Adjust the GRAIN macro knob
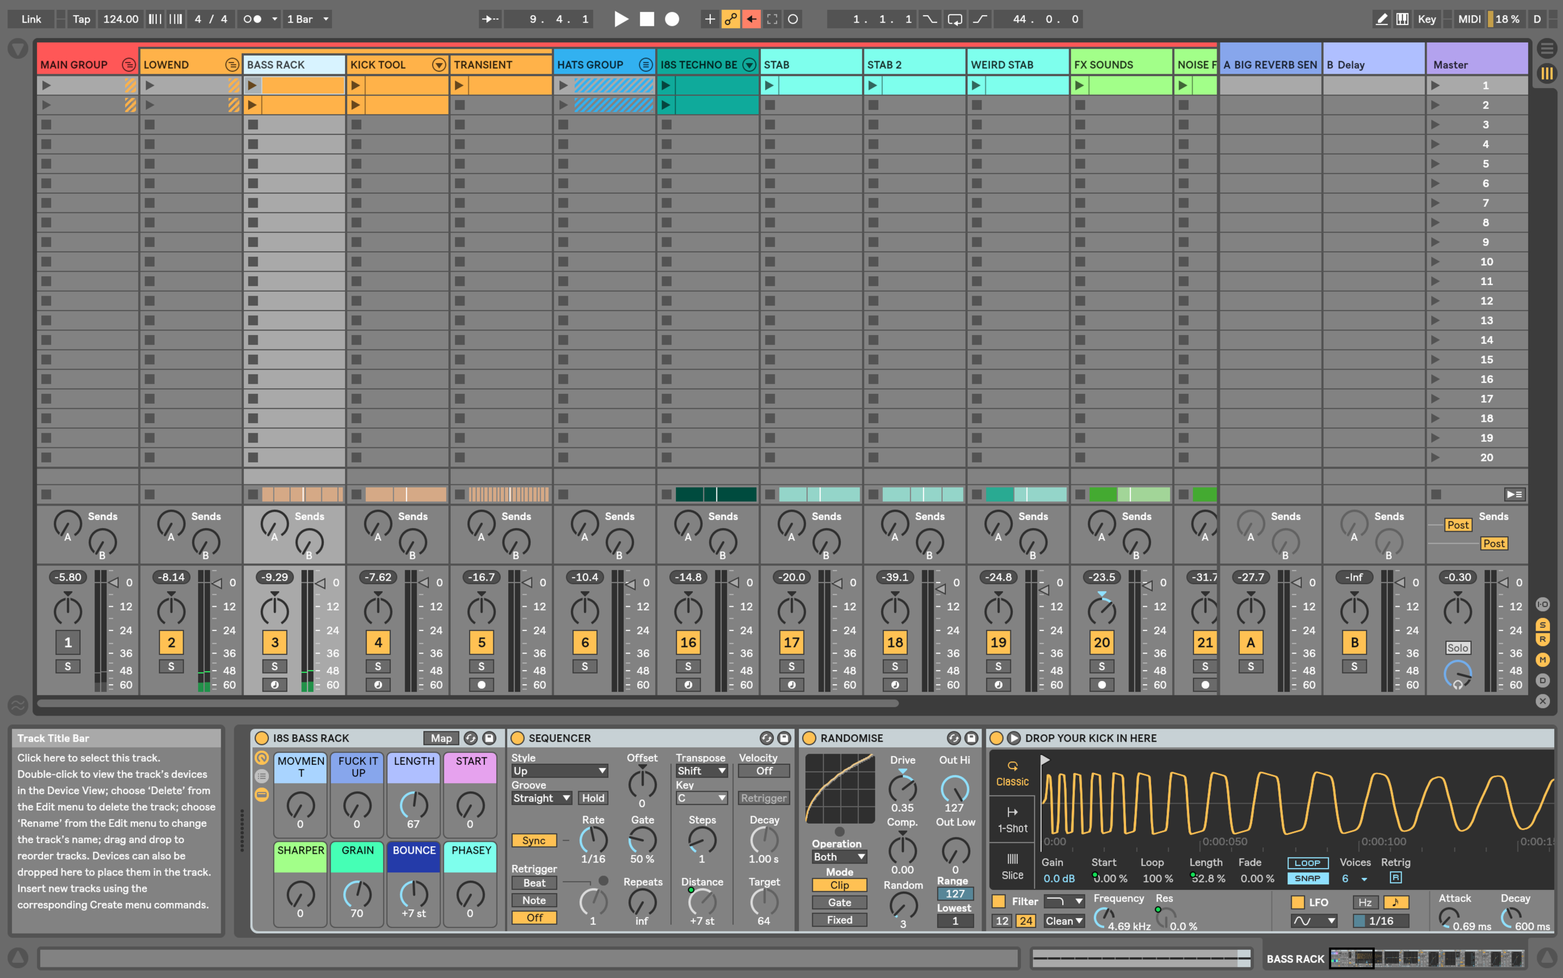The image size is (1563, 978). (x=357, y=894)
